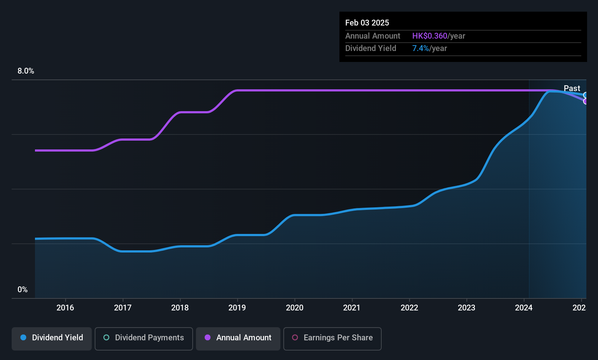Toggle the Dividend Yield legend button

coord(52,338)
